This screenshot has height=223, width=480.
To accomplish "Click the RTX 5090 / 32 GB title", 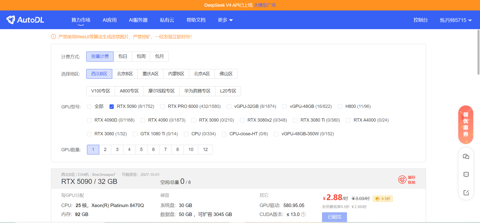I will 89,182.
